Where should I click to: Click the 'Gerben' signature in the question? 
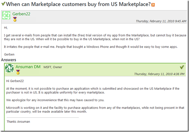pos(9,54)
